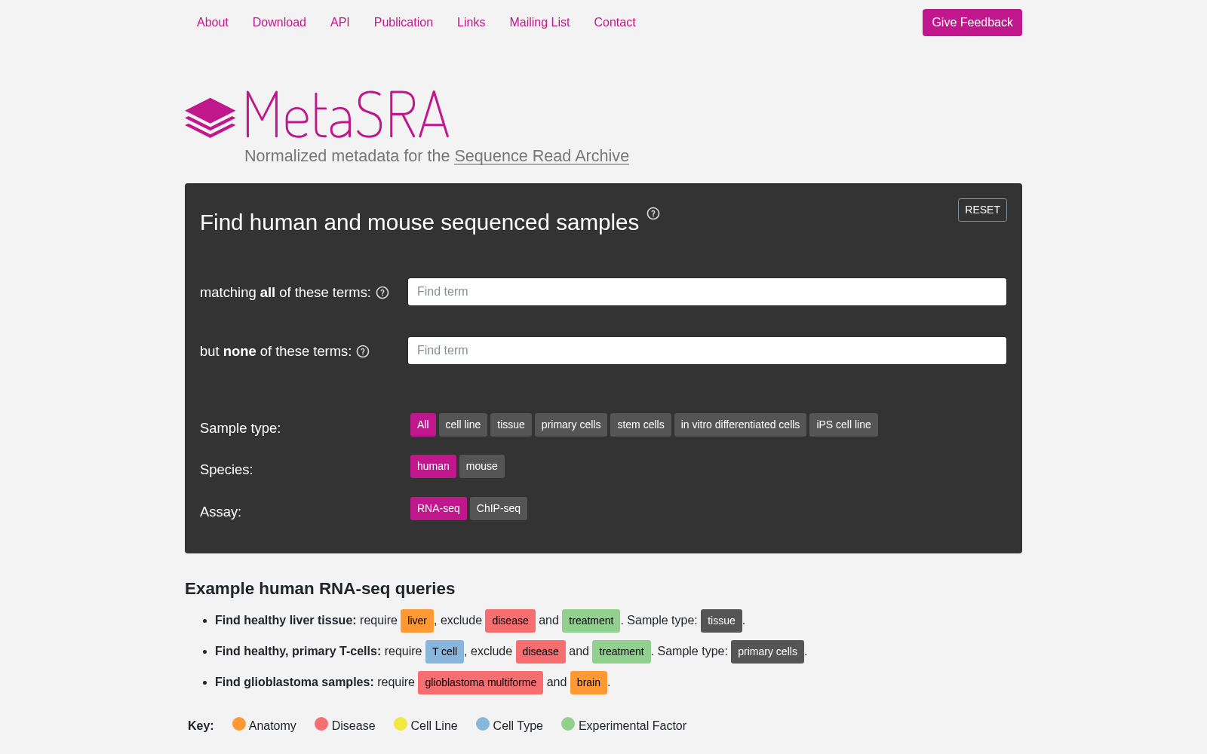The width and height of the screenshot is (1207, 754).
Task: Select RNA-seq assay
Action: click(x=438, y=508)
